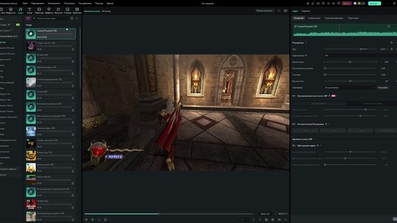Click the purple icon left of search field
Viewport: 397px width, 223px height.
28,18
